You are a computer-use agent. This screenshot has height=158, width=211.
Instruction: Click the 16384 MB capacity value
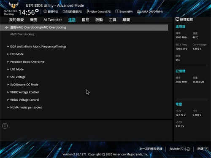[198, 82]
